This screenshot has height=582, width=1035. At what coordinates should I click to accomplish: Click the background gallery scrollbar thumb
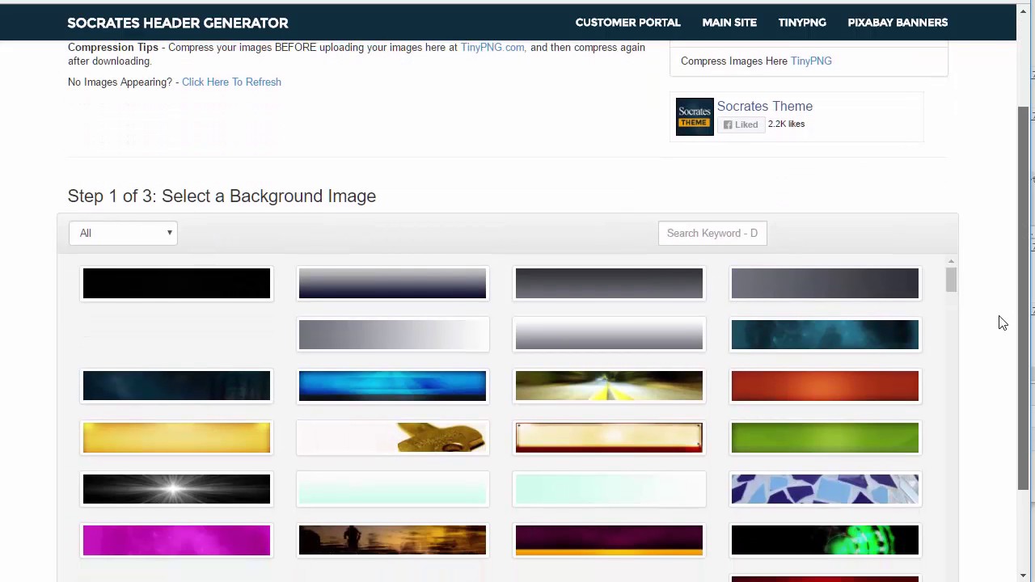point(951,280)
